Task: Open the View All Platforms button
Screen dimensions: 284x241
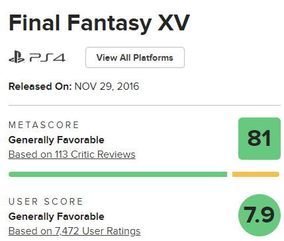Action: [x=135, y=57]
